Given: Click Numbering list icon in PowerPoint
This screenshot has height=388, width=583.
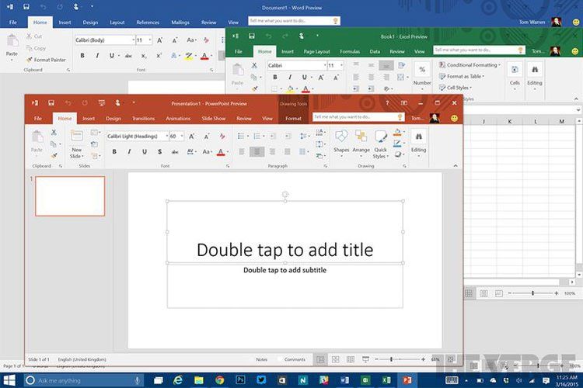Looking at the screenshot, I should point(258,137).
